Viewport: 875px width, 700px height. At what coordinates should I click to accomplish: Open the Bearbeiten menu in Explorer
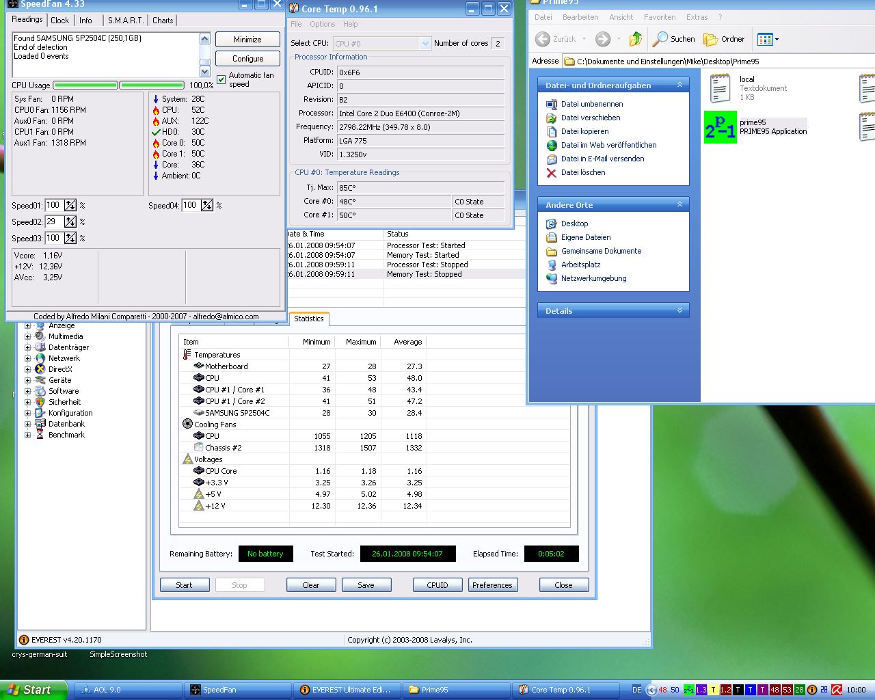pyautogui.click(x=580, y=17)
